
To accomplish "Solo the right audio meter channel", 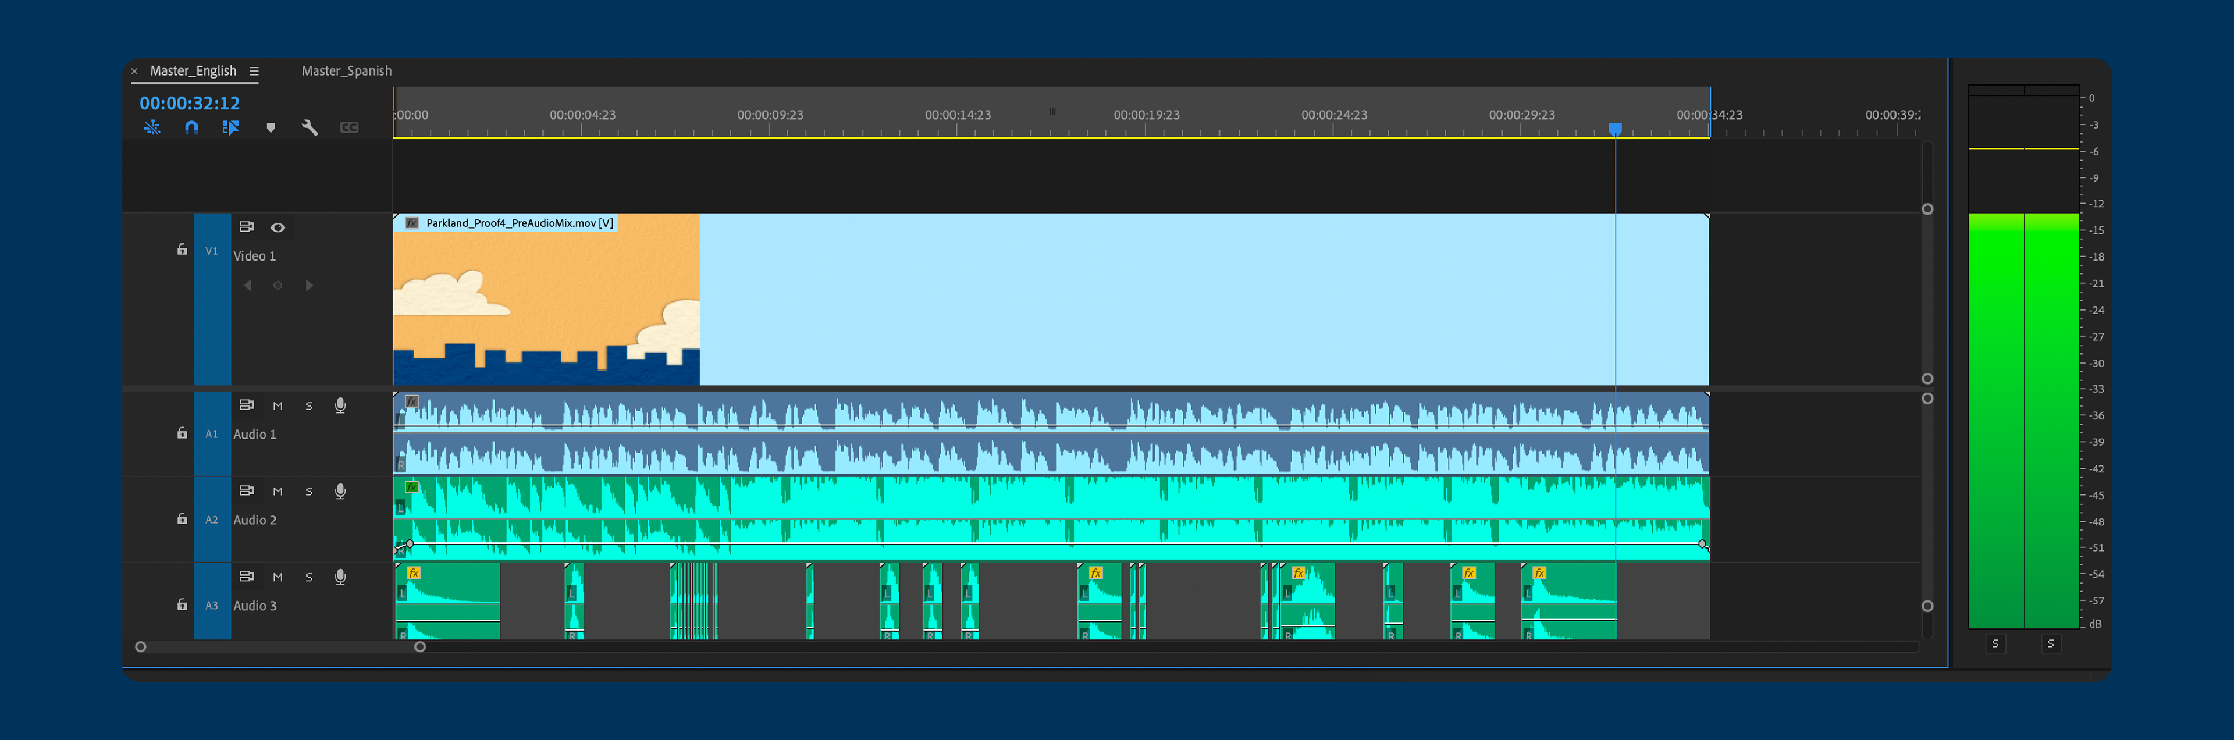I will click(x=2051, y=643).
